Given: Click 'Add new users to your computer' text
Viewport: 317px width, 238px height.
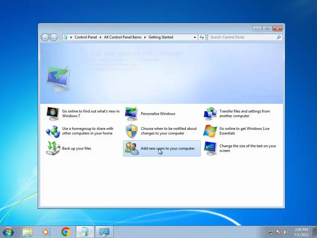Looking at the screenshot, I should tap(167, 148).
